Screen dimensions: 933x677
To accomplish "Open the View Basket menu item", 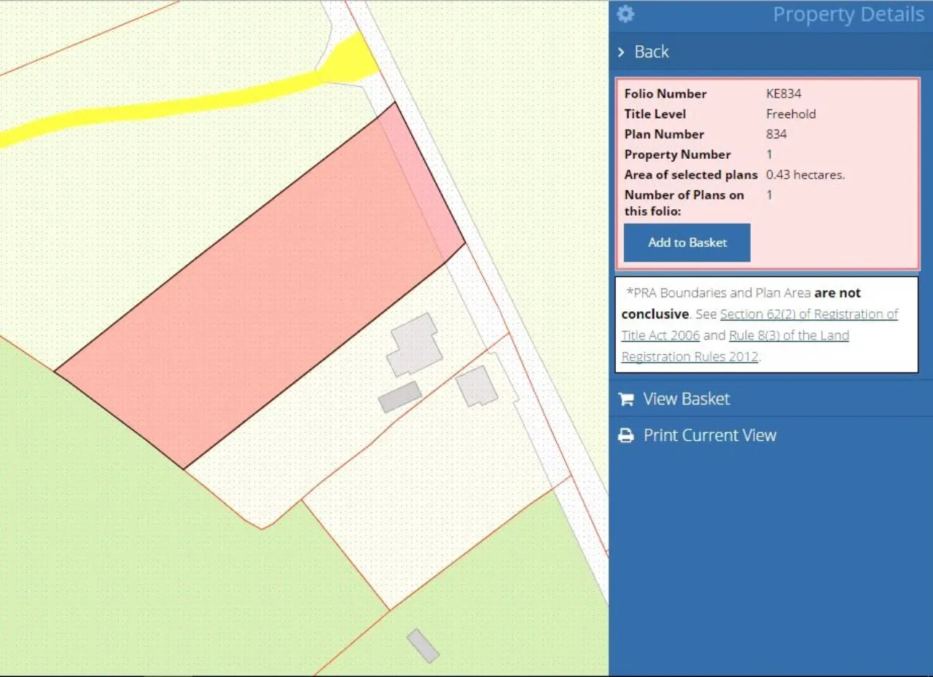I will click(x=686, y=399).
